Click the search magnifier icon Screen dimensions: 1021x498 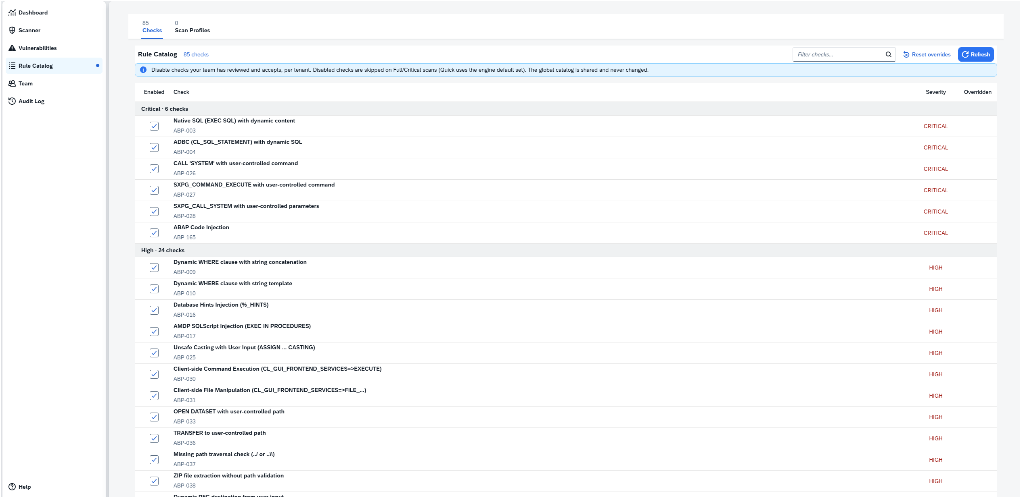888,54
